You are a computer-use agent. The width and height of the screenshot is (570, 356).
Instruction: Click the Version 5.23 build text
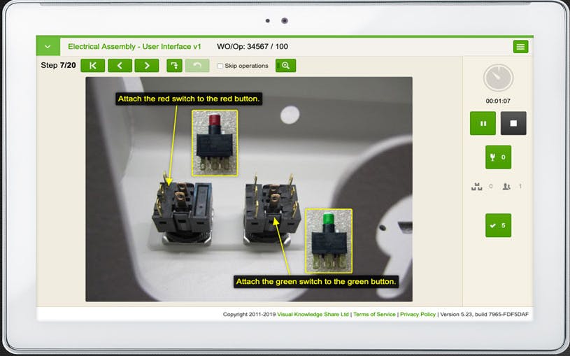[484, 314]
